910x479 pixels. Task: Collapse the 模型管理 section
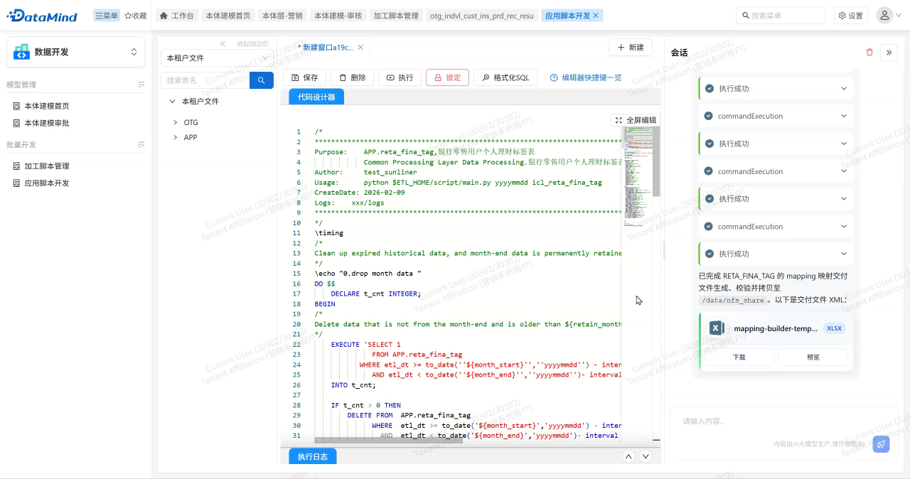click(x=141, y=85)
